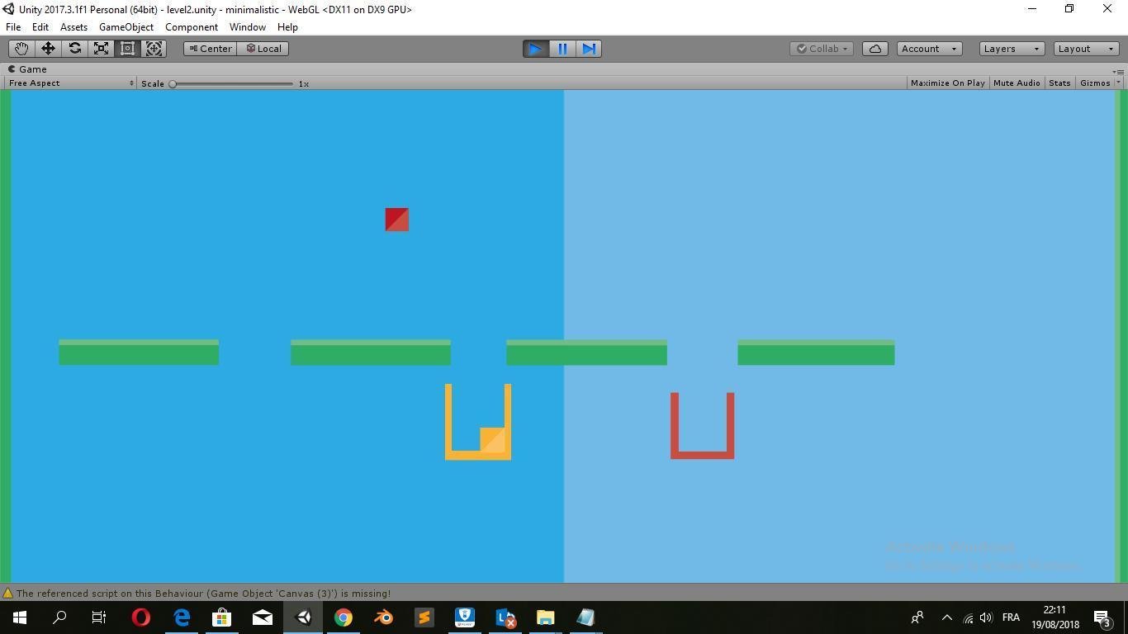Switch pivot mode with the Center button
The image size is (1128, 634).
[x=211, y=48]
